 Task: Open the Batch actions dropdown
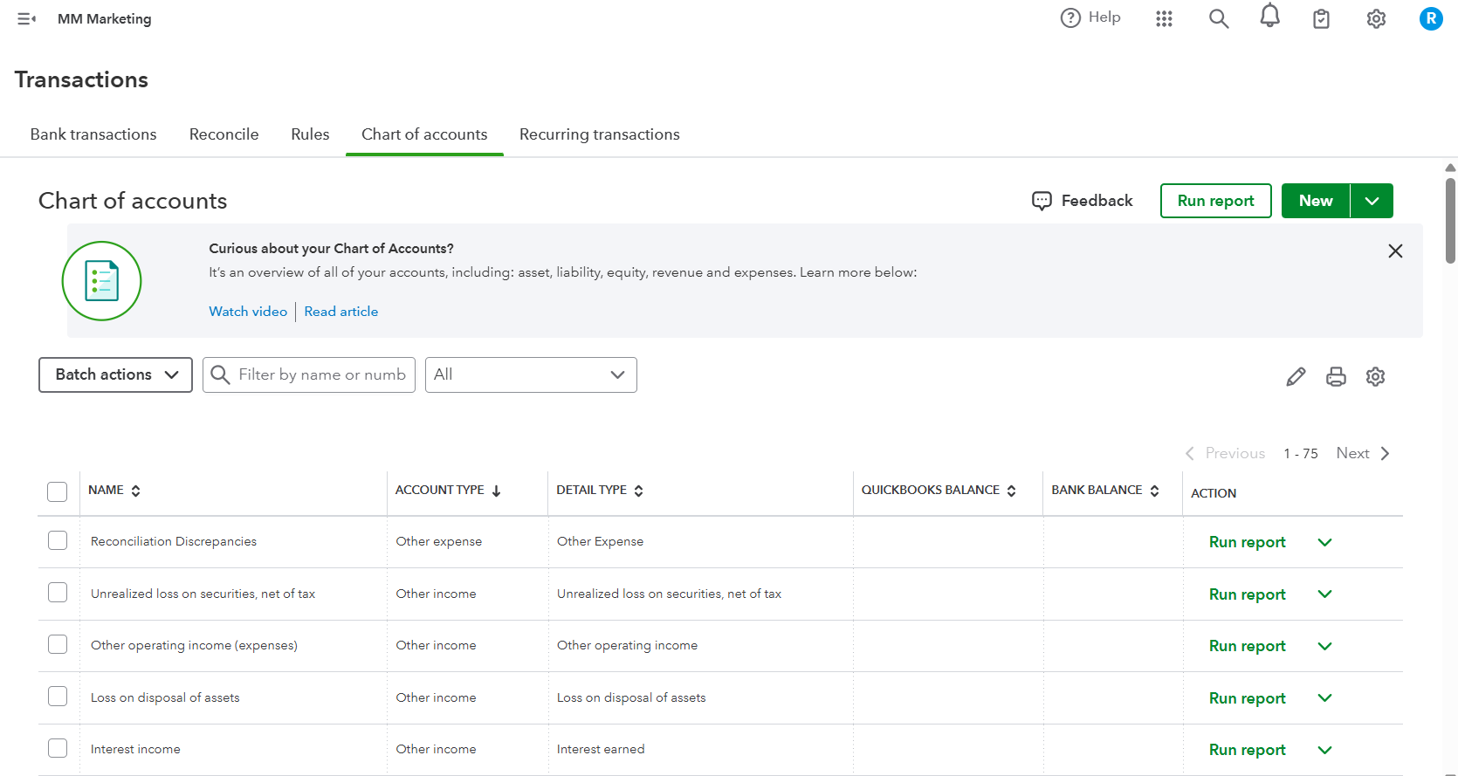click(x=115, y=374)
